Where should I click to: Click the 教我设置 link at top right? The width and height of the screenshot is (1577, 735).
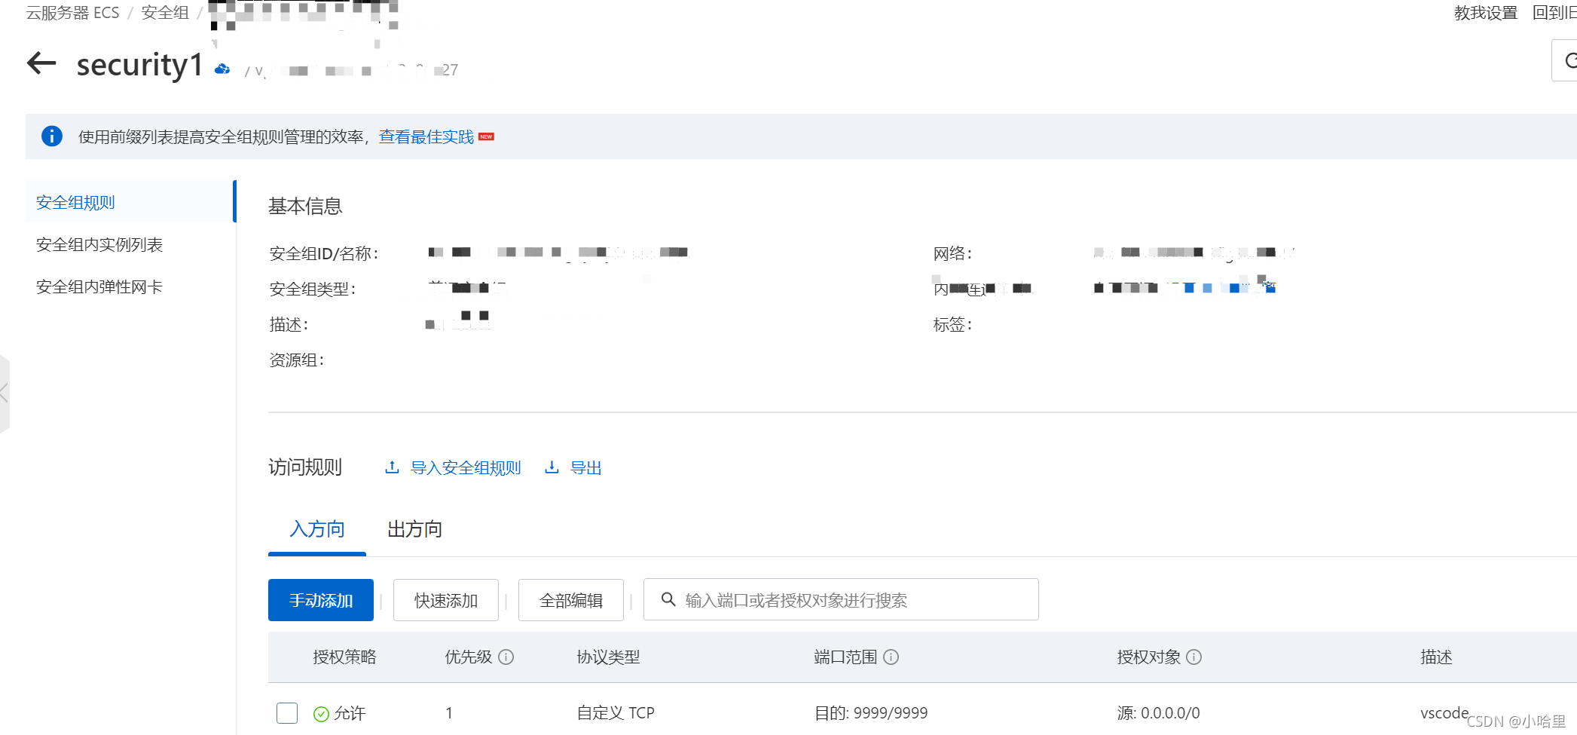pos(1485,13)
